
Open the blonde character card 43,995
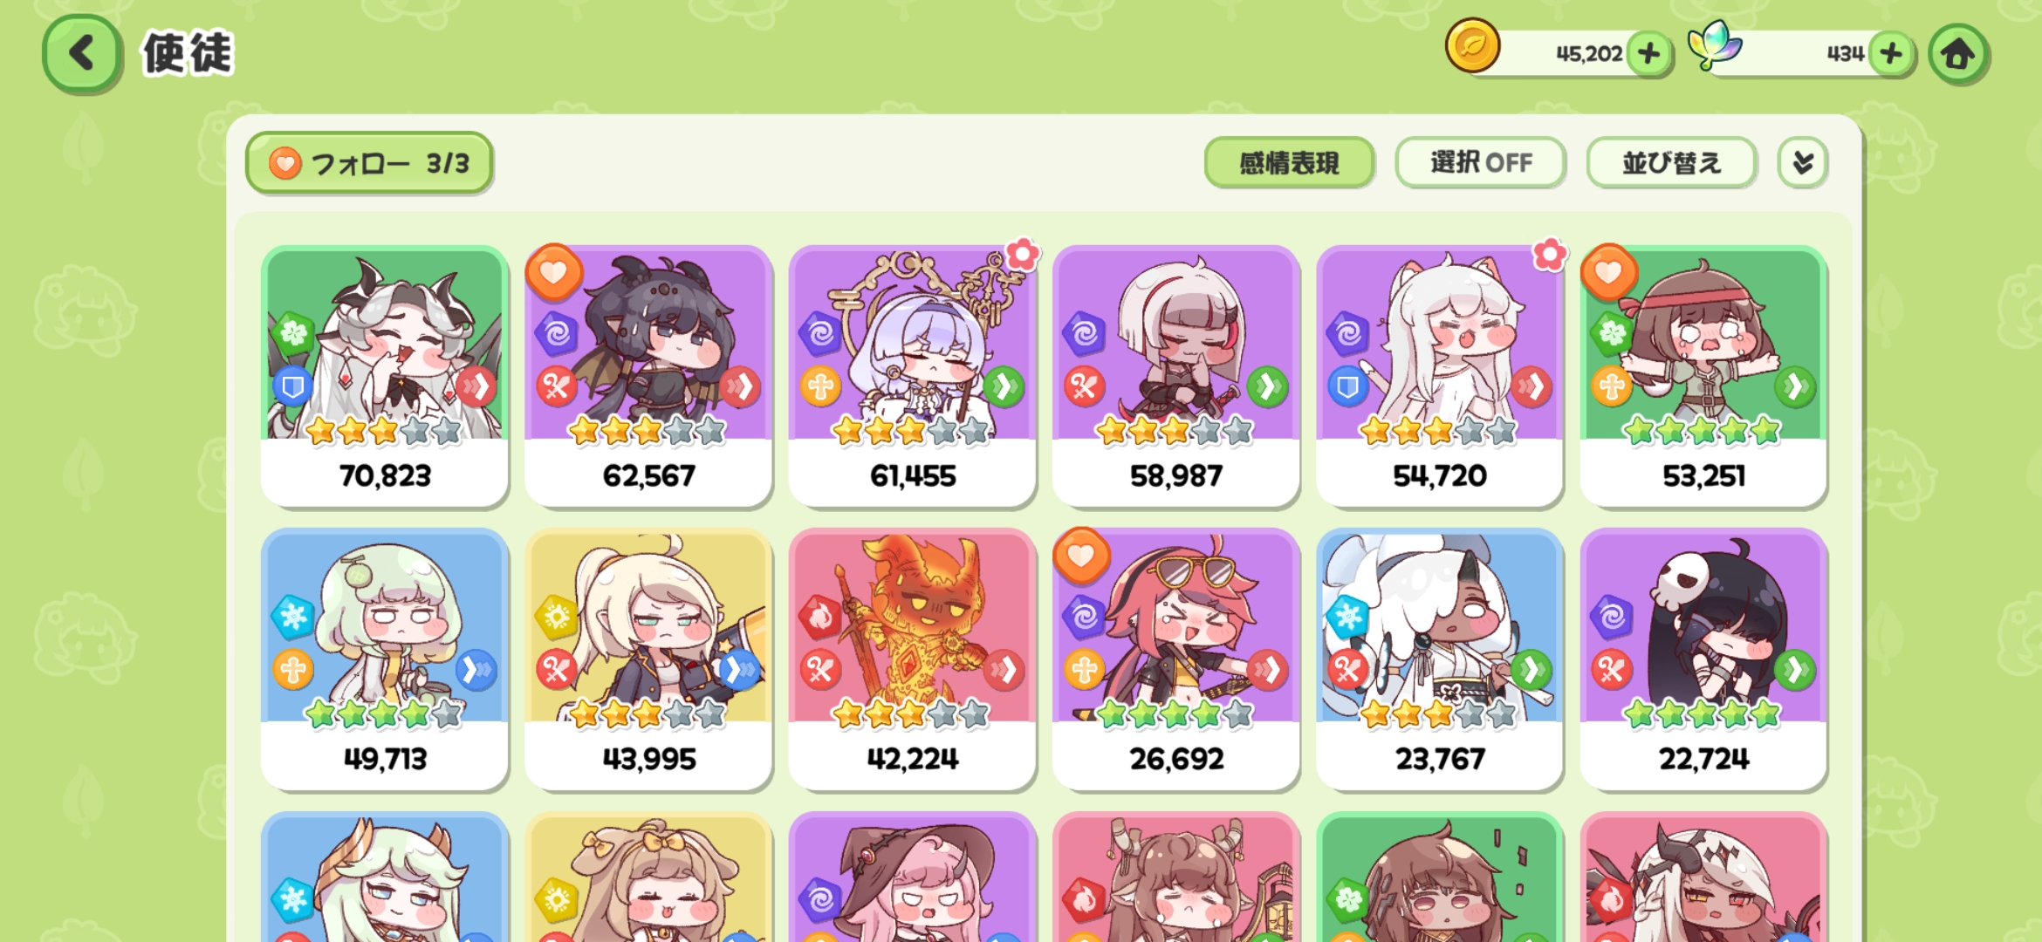coord(648,659)
